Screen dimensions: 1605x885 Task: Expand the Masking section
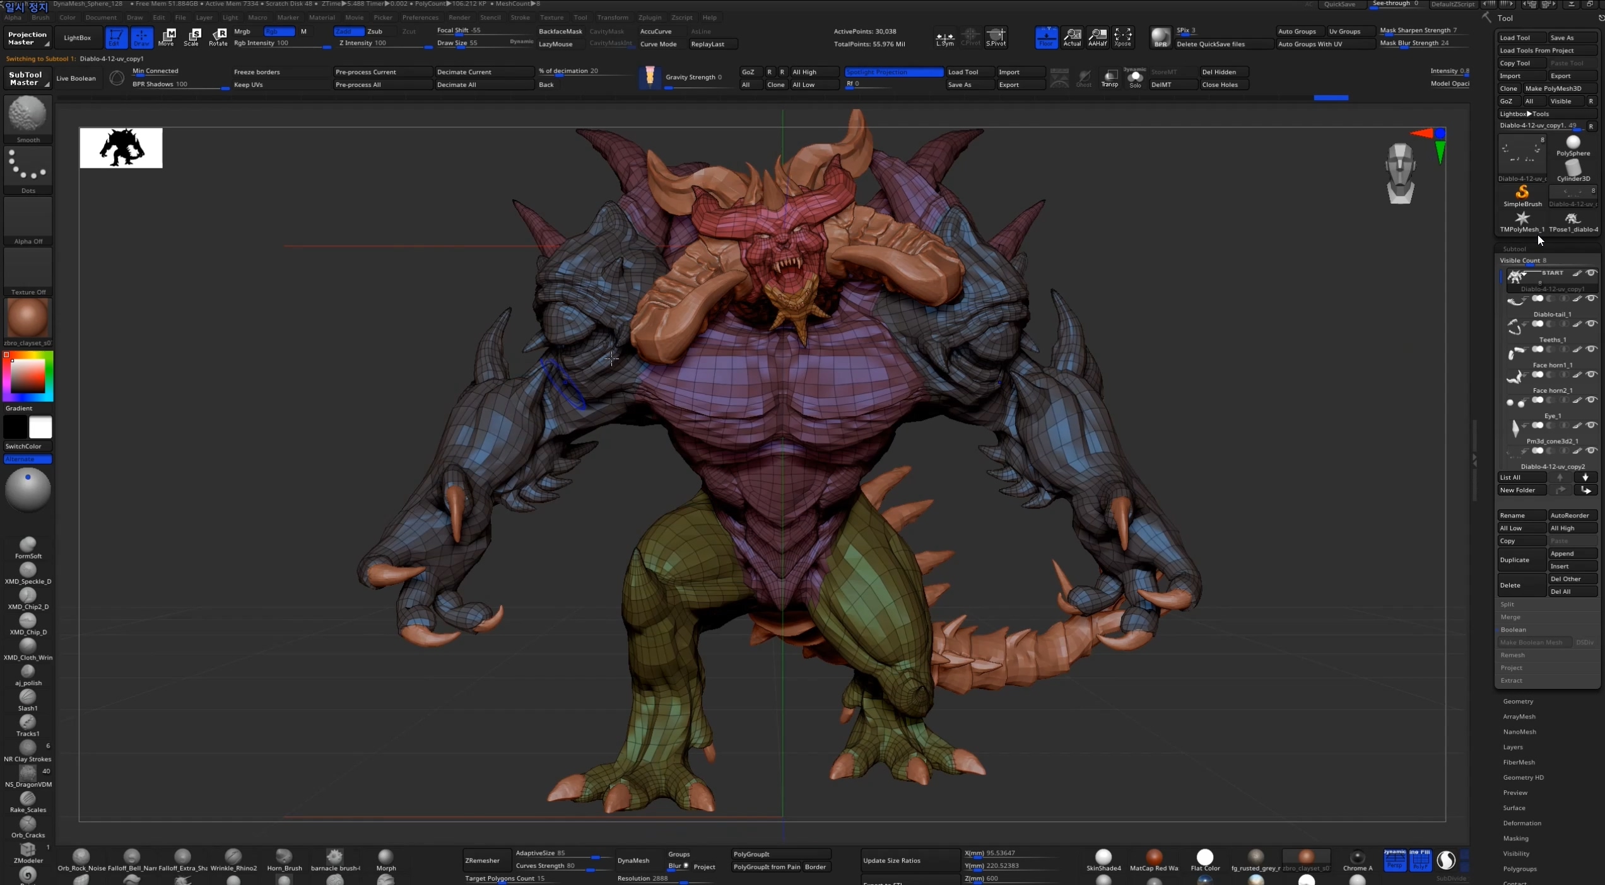coord(1515,838)
